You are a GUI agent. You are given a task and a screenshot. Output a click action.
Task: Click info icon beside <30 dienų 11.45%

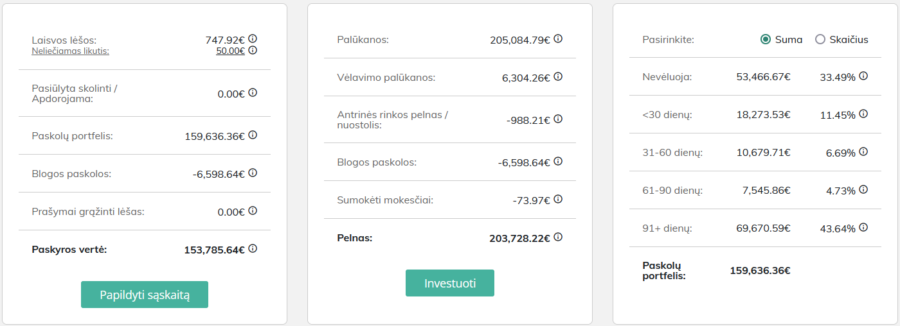coord(863,114)
